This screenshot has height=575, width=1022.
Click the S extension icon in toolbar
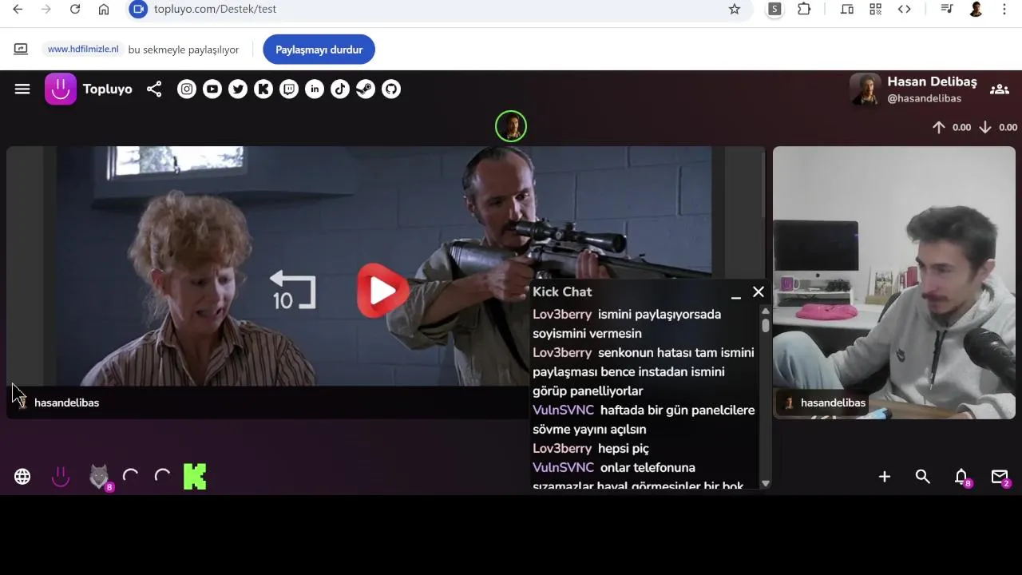(x=774, y=9)
